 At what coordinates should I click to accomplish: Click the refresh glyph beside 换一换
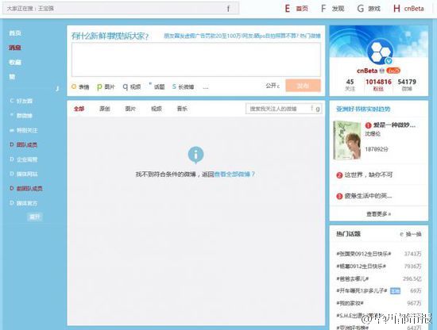(x=401, y=234)
